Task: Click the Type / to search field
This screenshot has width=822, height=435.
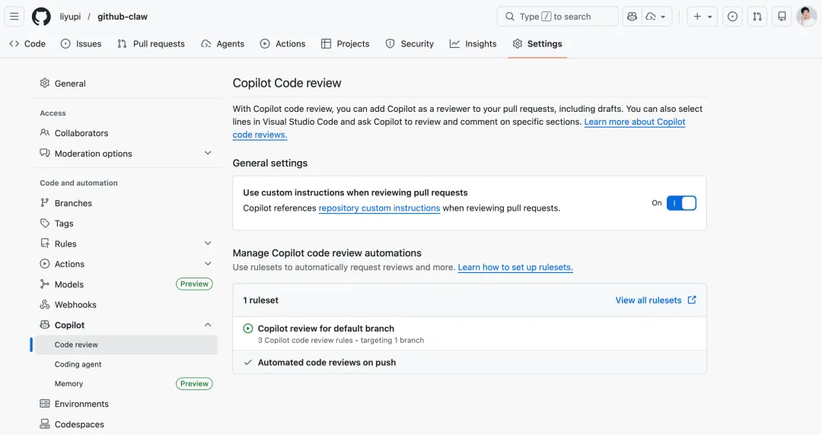Action: point(557,17)
